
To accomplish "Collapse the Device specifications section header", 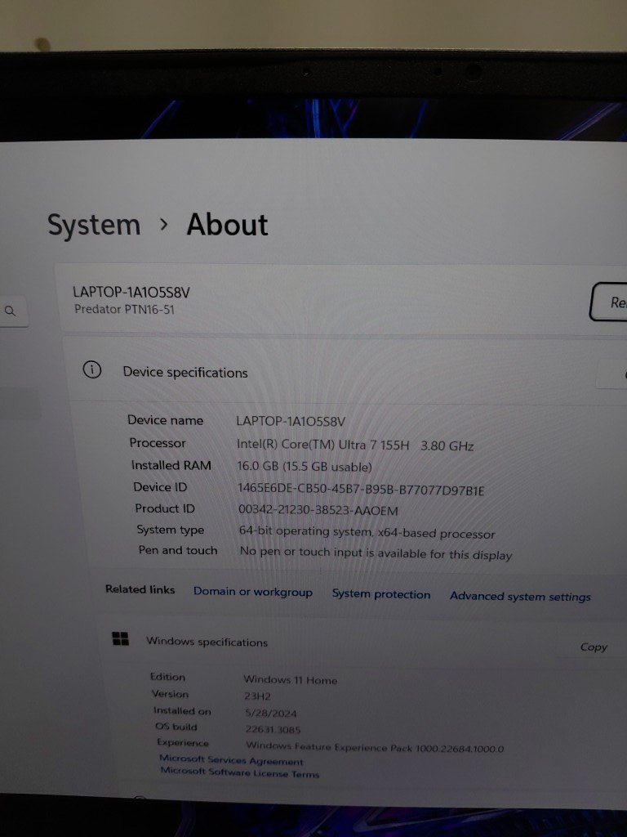I will tap(327, 373).
